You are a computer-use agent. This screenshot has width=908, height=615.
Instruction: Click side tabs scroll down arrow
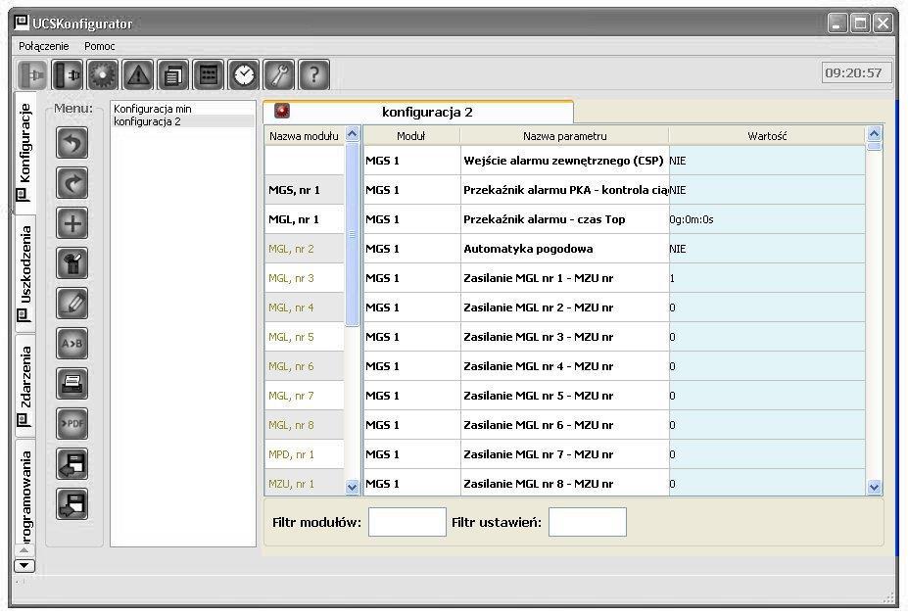[24, 565]
